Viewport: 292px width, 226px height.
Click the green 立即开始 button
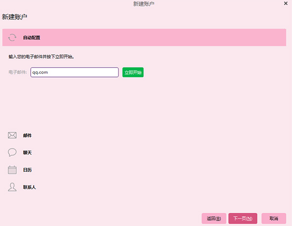point(133,72)
